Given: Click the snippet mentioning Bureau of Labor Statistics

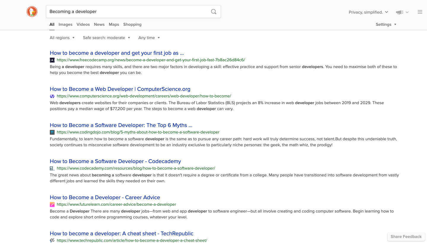Looking at the screenshot, I should point(217,106).
